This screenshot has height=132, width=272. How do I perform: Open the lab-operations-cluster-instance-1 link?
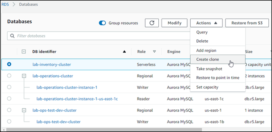(x=67, y=87)
